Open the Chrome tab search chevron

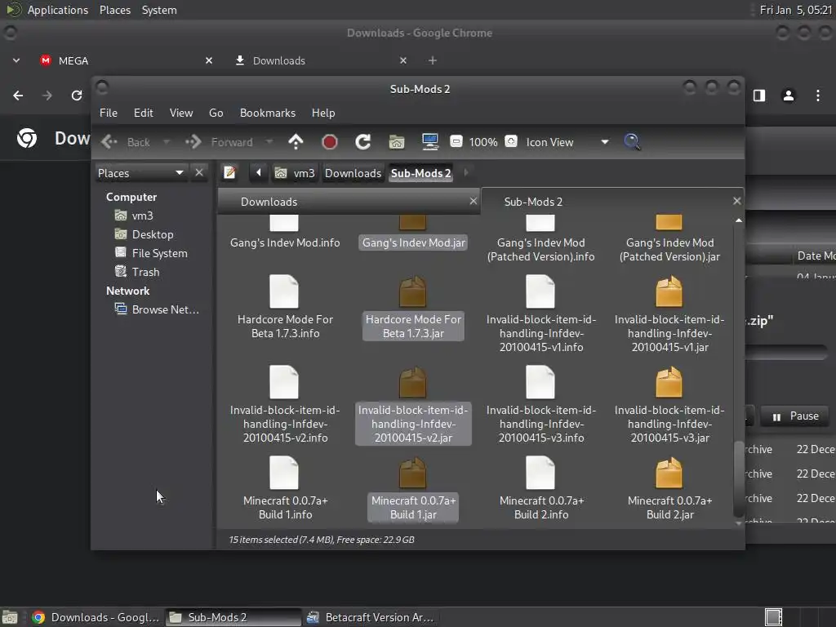[x=16, y=60]
